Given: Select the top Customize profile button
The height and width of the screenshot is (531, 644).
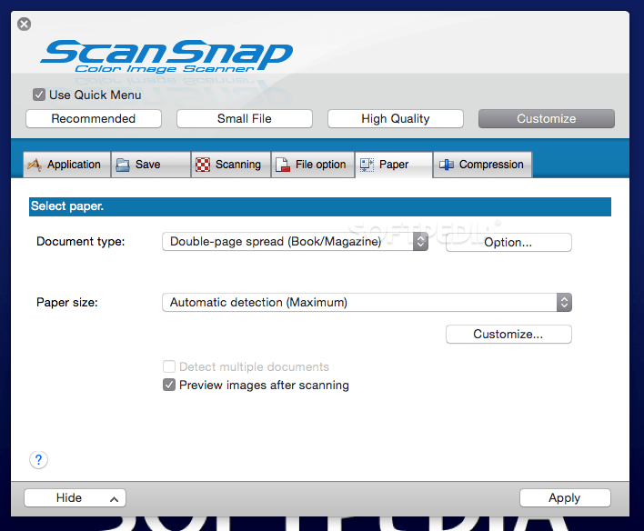Looking at the screenshot, I should point(547,119).
